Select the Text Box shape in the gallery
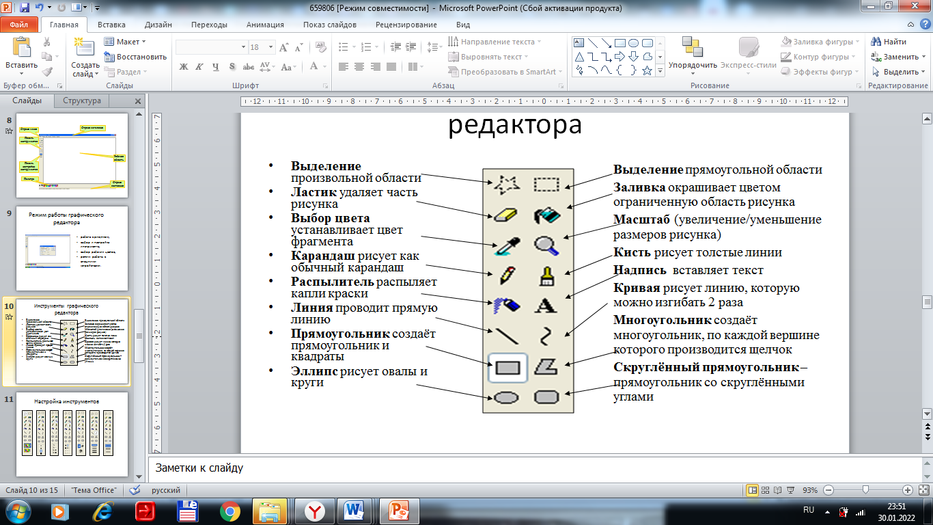The image size is (933, 525). click(579, 42)
